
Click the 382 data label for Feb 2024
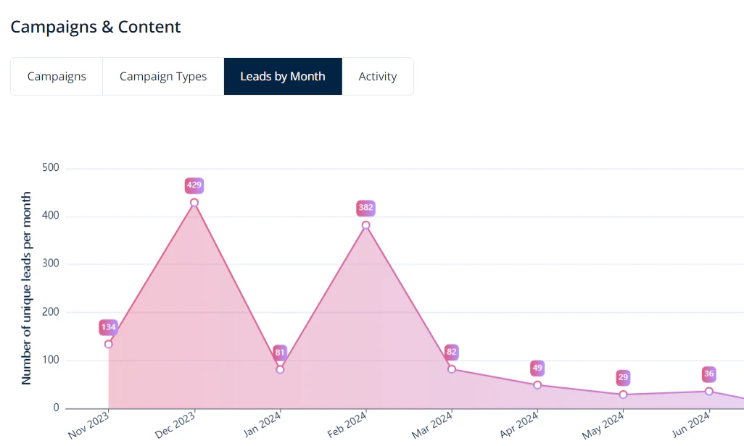[x=365, y=209]
